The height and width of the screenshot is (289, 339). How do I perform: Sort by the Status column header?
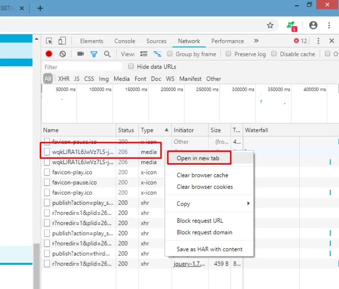[127, 130]
